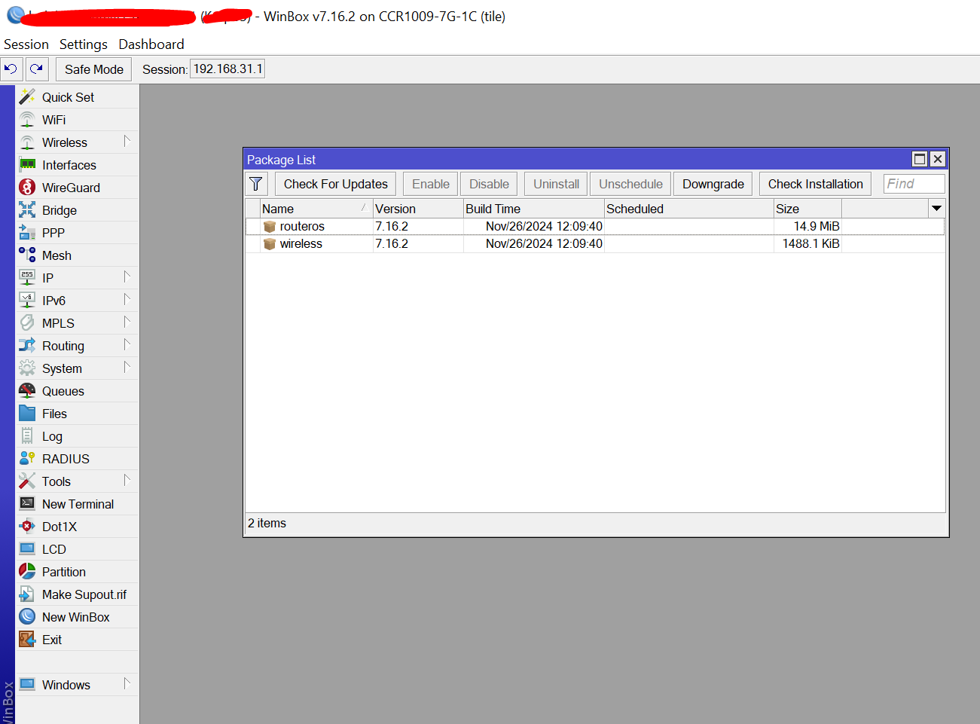Image resolution: width=980 pixels, height=724 pixels.
Task: Toggle Safe Mode
Action: click(x=94, y=69)
